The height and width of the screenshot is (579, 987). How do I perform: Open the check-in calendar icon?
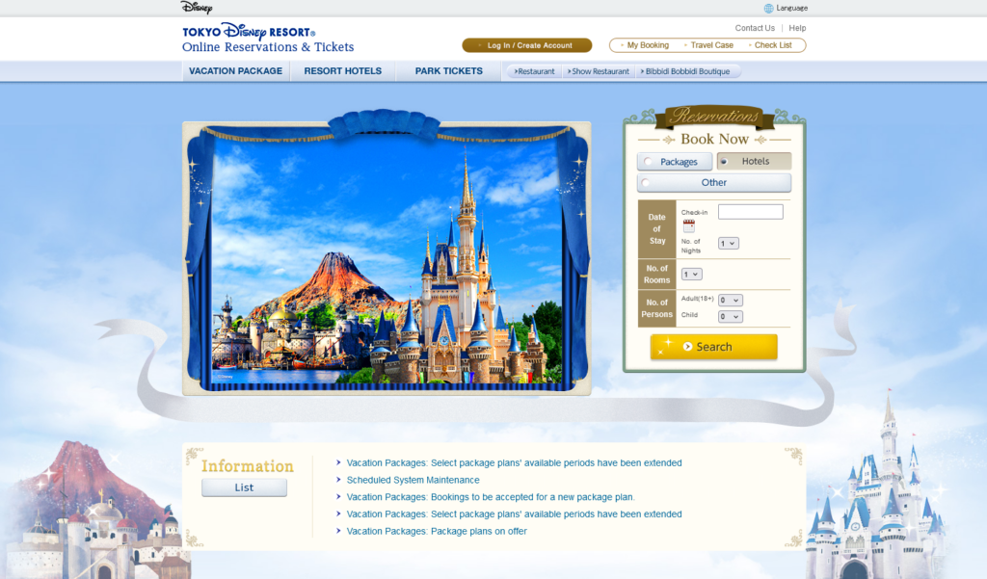click(x=688, y=225)
